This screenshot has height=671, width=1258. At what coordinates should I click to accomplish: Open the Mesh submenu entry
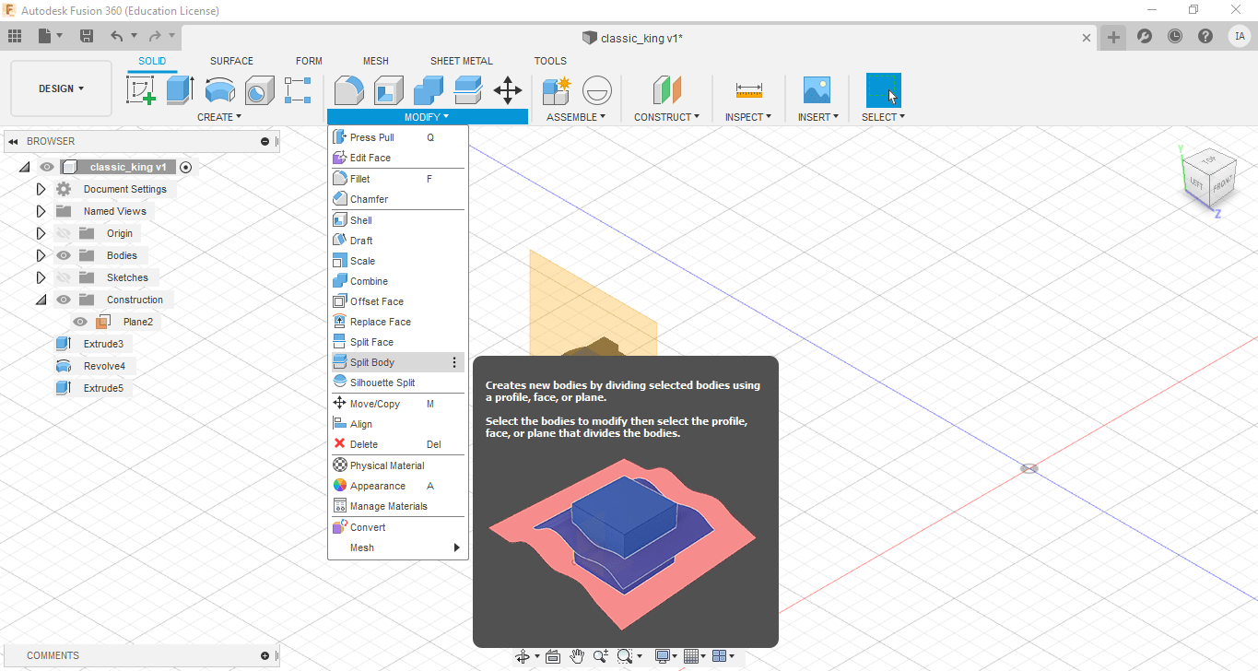pyautogui.click(x=398, y=547)
